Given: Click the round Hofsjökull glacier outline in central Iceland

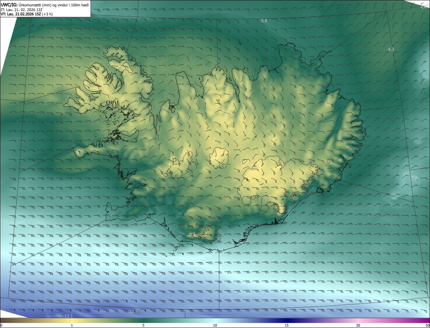Looking at the screenshot, I should pos(220,157).
